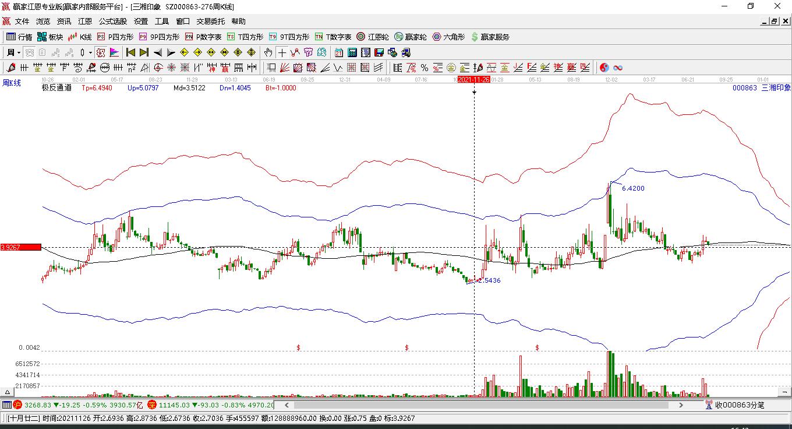Open the 行情 market quotes view
The image size is (792, 429).
[x=19, y=37]
